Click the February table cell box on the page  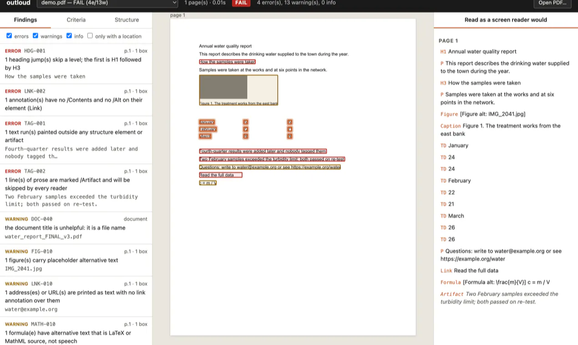click(208, 129)
